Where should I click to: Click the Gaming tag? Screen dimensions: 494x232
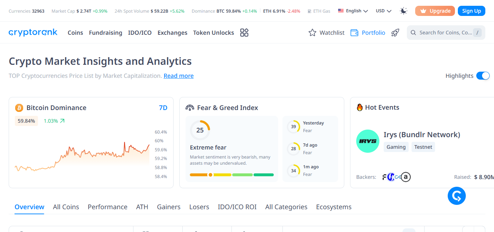click(396, 147)
